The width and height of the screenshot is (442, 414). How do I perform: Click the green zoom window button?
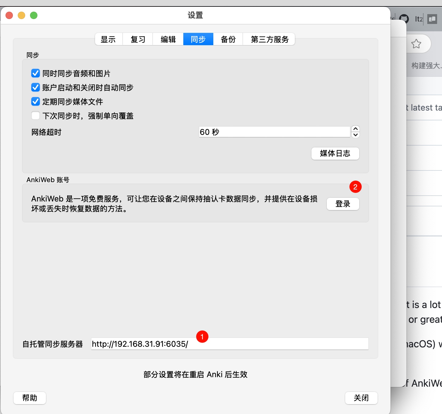click(34, 15)
